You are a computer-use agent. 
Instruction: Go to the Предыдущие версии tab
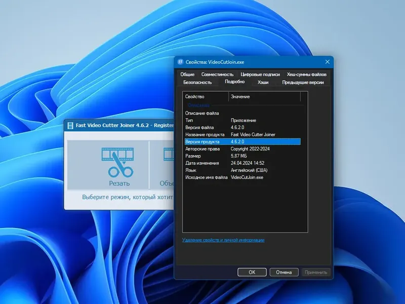[x=303, y=83]
